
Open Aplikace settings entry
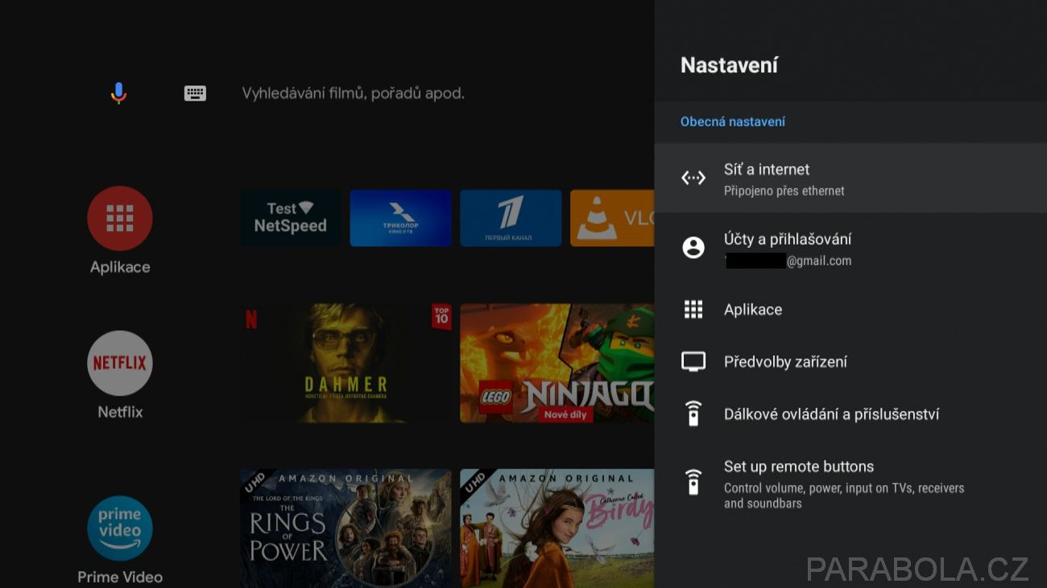850,310
